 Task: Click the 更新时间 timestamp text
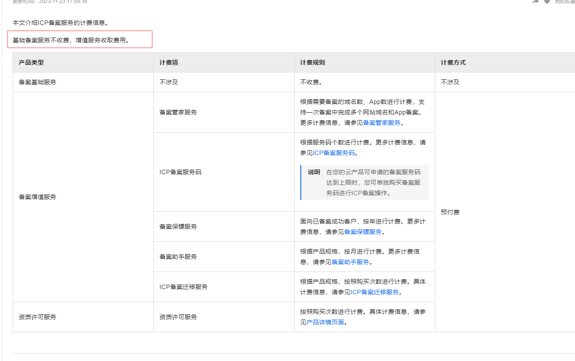50,2
